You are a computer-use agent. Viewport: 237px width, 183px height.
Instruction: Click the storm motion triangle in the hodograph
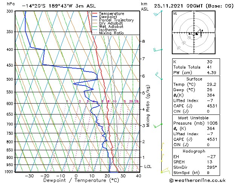pyautogui.click(x=196, y=34)
